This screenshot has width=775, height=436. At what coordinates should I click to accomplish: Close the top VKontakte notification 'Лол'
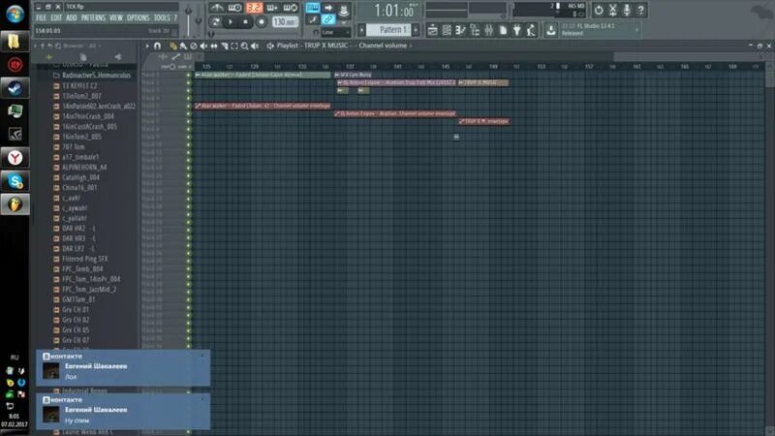(202, 356)
